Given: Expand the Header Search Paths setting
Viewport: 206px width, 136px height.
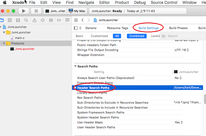Looking at the screenshot, I should tap(75, 88).
